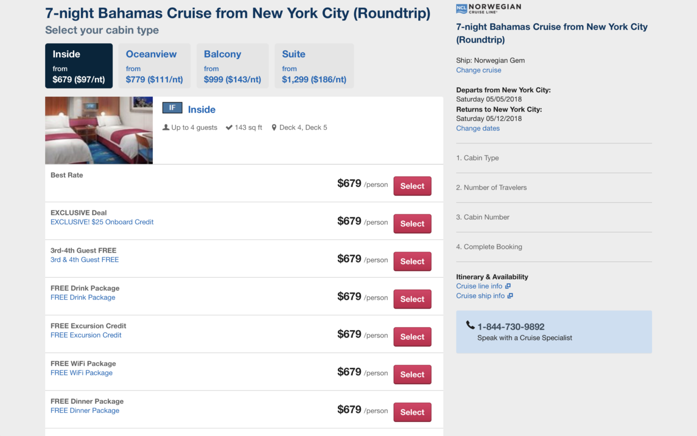Select the Best Rate fare
The height and width of the screenshot is (436, 697).
(x=412, y=186)
